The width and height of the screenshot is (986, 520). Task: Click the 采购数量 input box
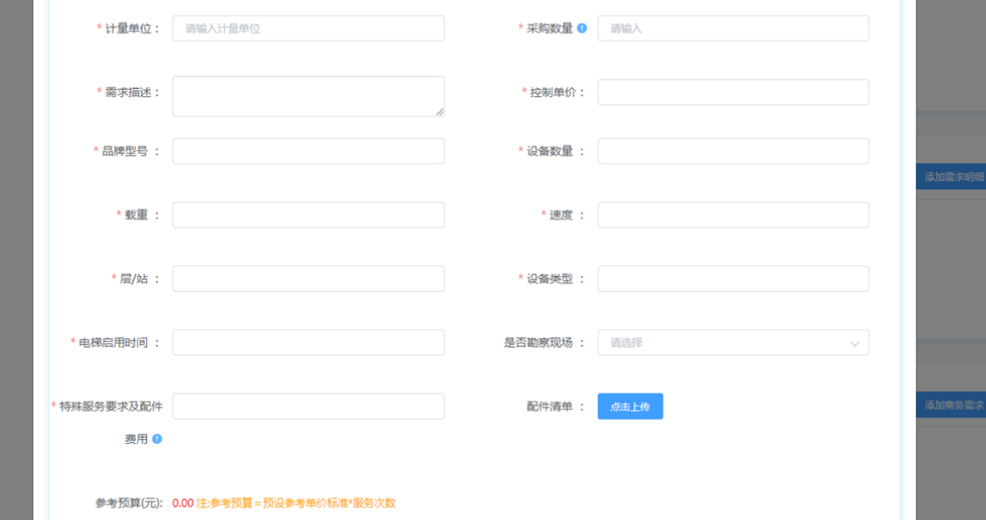click(x=733, y=28)
